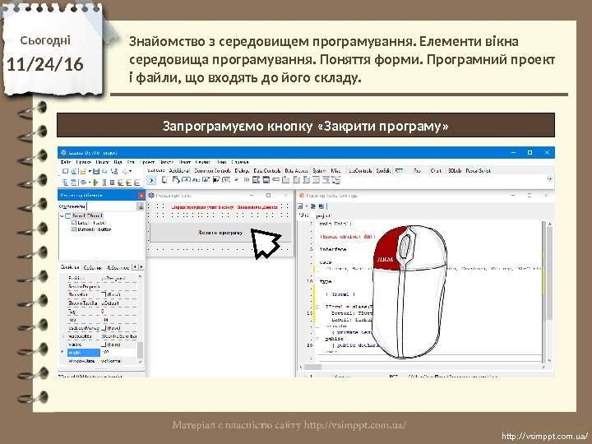
Task: Toggle the ShowHint (False) checkbox
Action: pyautogui.click(x=104, y=294)
